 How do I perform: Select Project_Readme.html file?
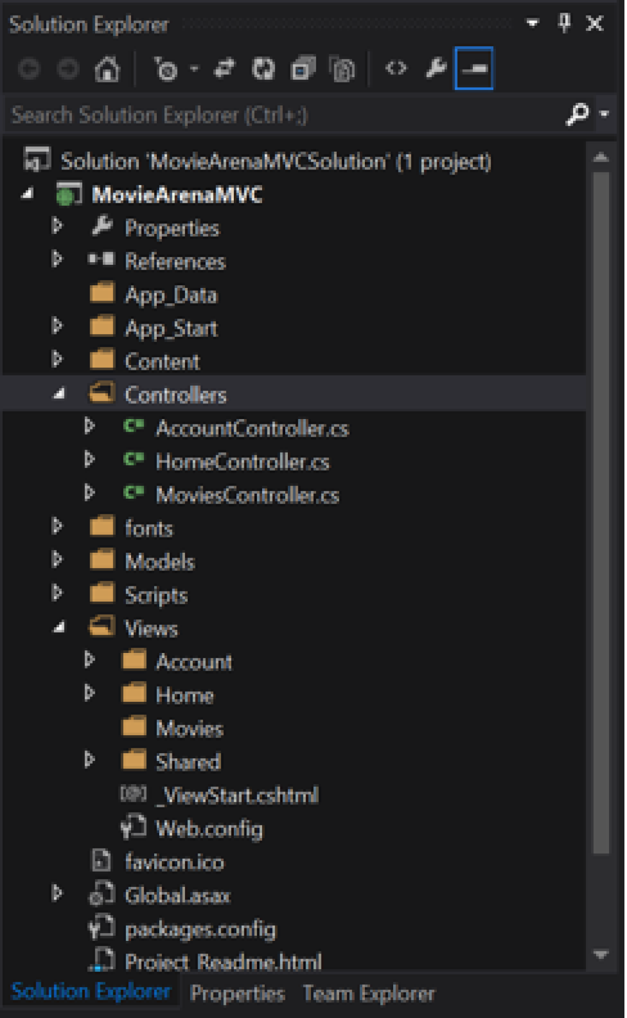click(223, 962)
